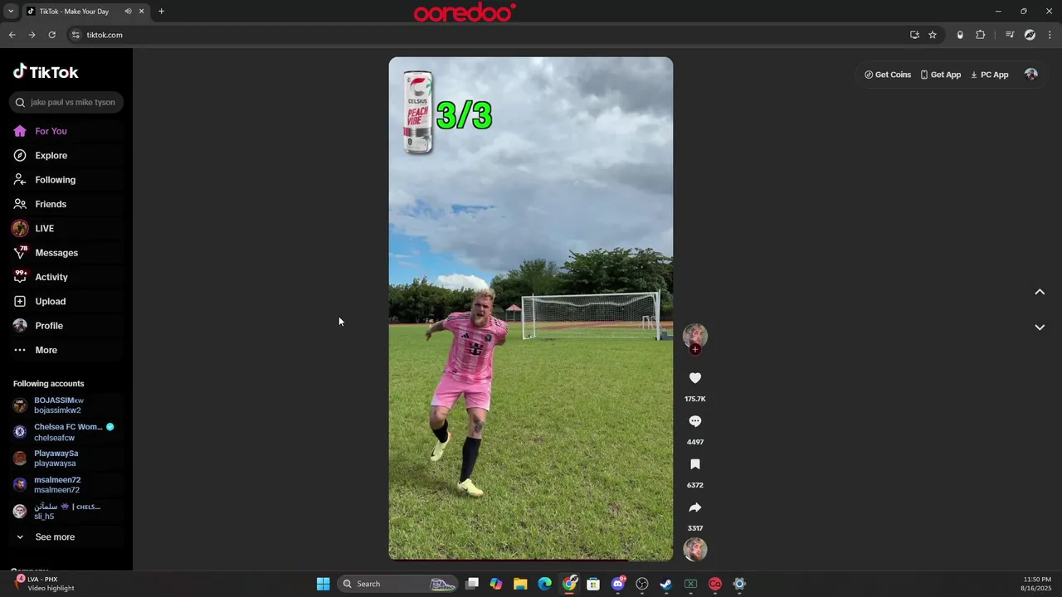Open account avatar menu top right
Screen dimensions: 1062x597
(x=1031, y=75)
